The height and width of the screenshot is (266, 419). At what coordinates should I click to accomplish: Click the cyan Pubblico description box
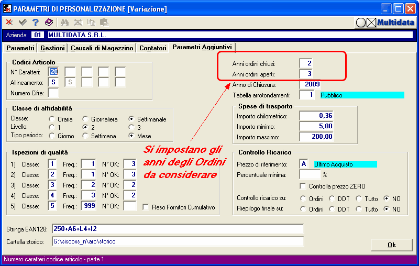pos(362,95)
